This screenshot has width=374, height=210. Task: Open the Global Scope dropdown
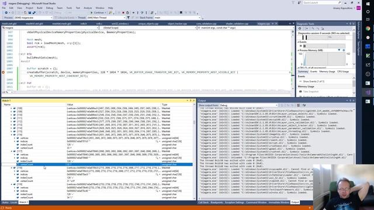[149, 28]
